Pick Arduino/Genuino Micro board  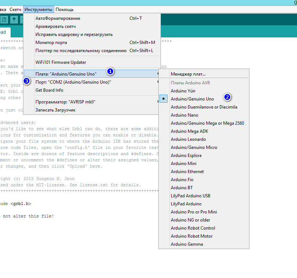[x=204, y=147]
